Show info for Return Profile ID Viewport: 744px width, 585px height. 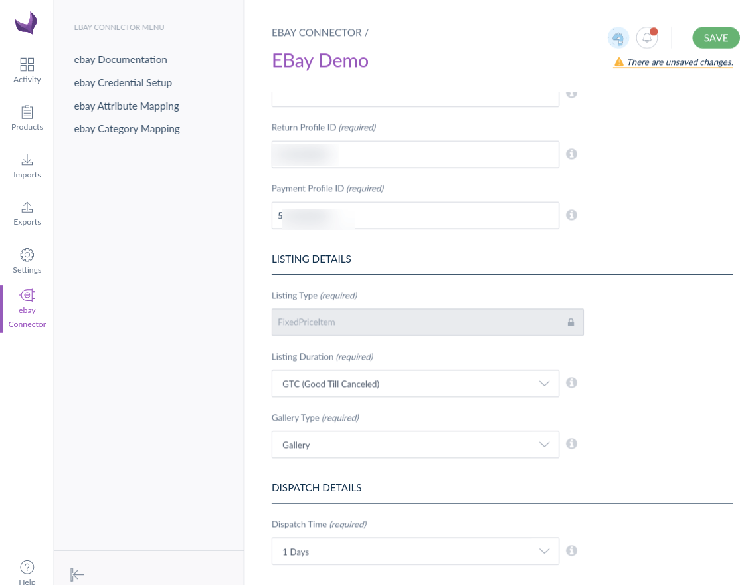tap(572, 154)
